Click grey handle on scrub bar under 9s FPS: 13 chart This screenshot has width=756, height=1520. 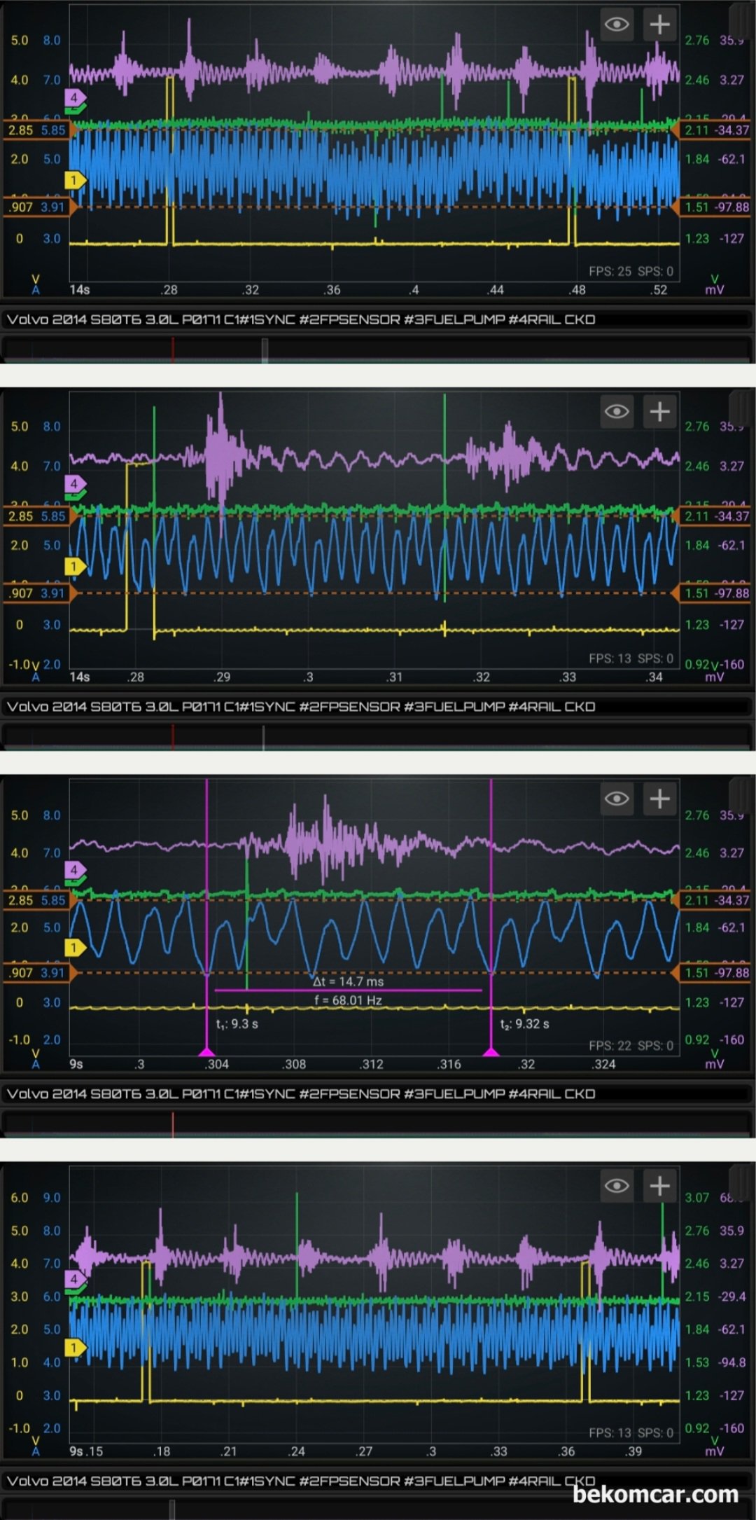point(172,1509)
